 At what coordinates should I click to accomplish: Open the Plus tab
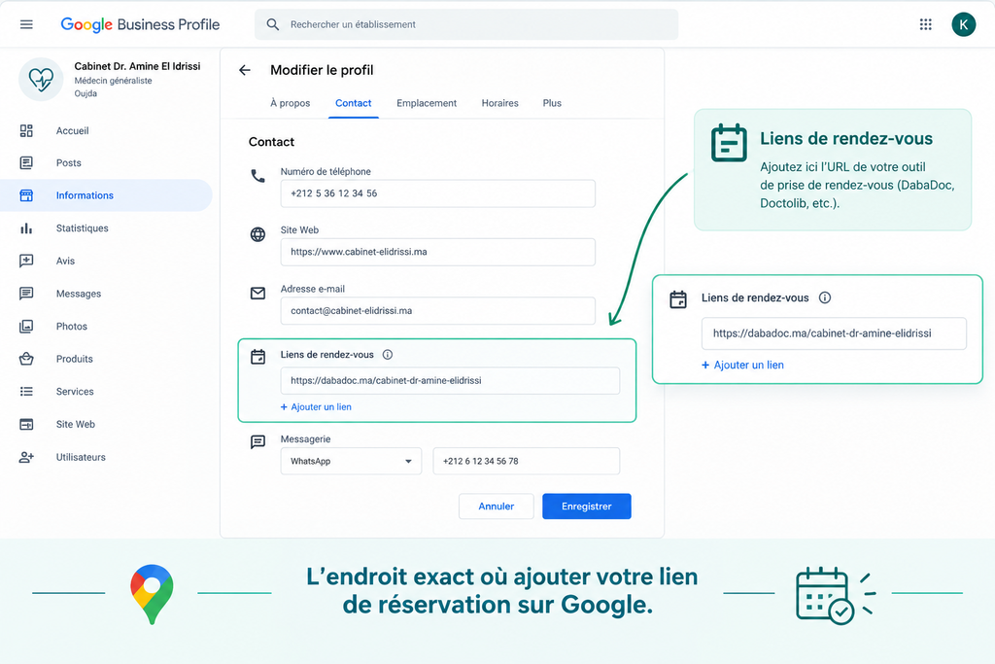point(552,103)
